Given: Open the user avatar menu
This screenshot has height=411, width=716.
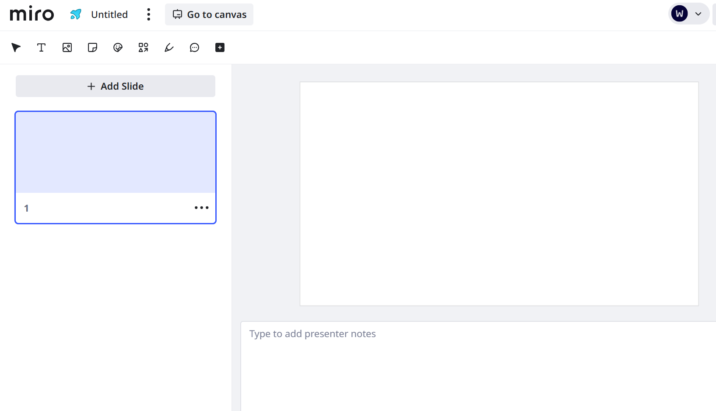Looking at the screenshot, I should (679, 13).
